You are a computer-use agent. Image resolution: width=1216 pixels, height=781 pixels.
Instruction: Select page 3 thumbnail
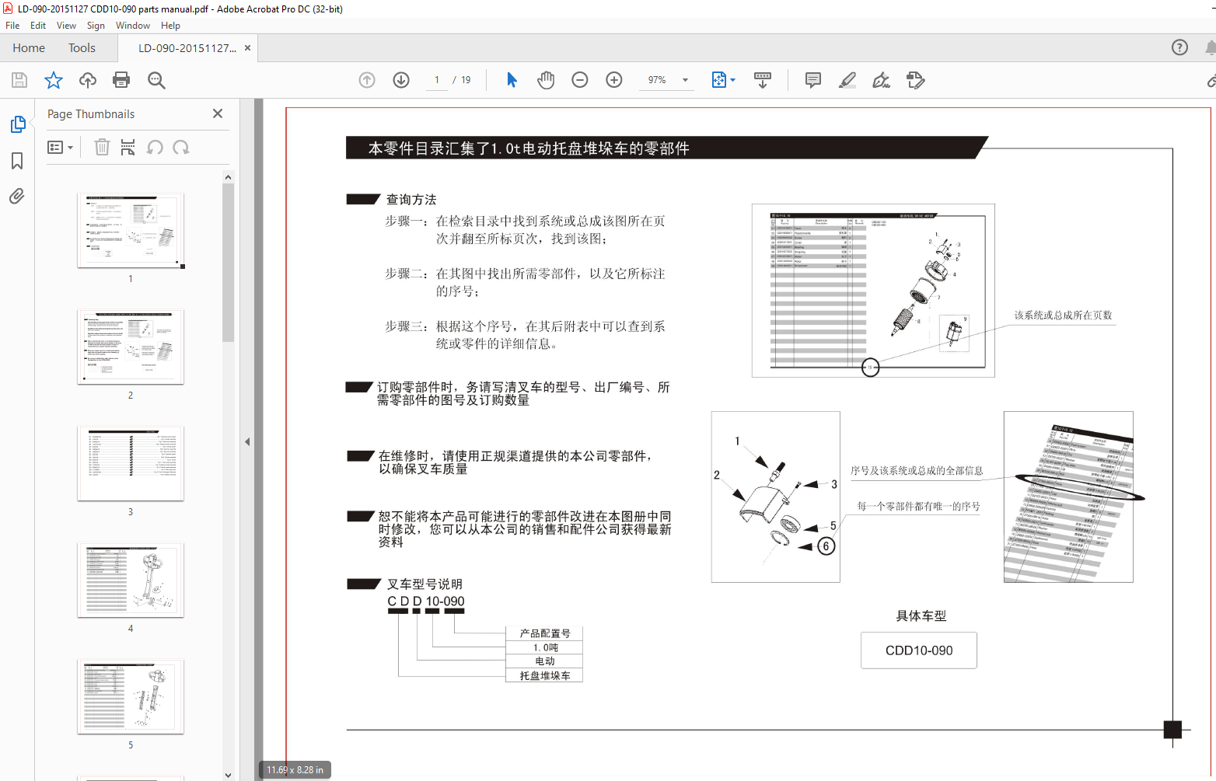coord(131,463)
